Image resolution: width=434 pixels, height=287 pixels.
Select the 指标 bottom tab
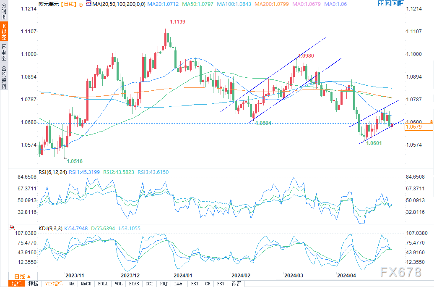tap(17, 284)
